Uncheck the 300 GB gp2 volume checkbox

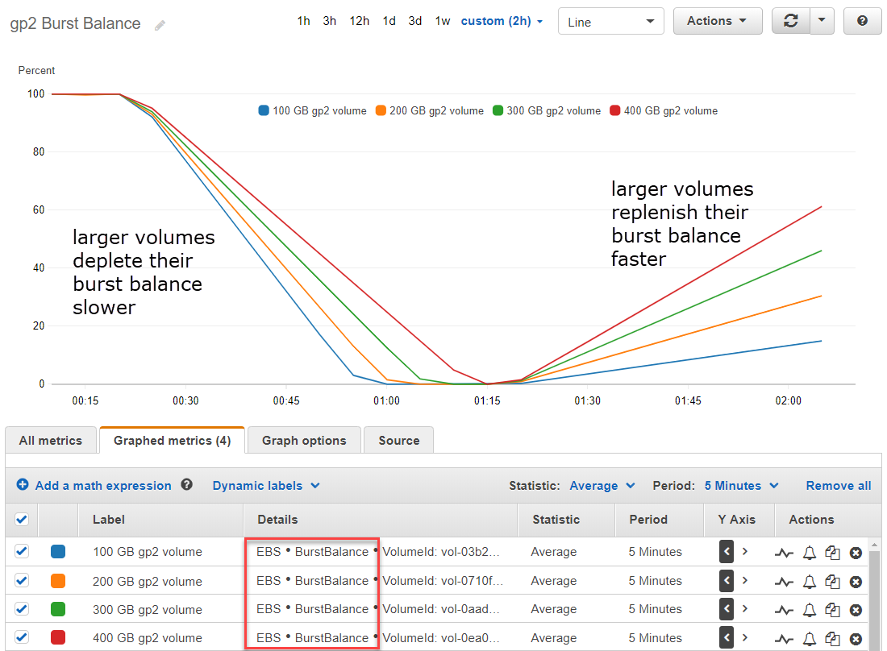(22, 608)
